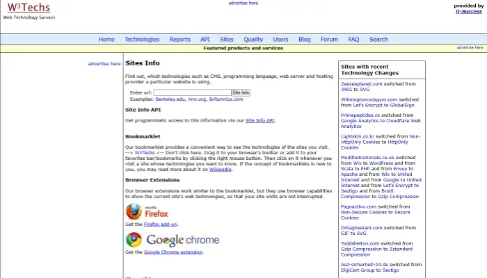487x278 pixels.
Task: Follow the Site Info API link
Action: 260,121
